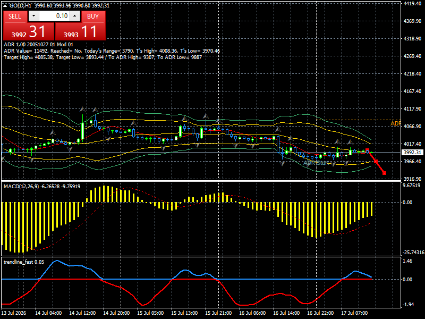Click the ADR 1.00 20051027 indicator label
Screen dimensions: 425x319
[38, 45]
